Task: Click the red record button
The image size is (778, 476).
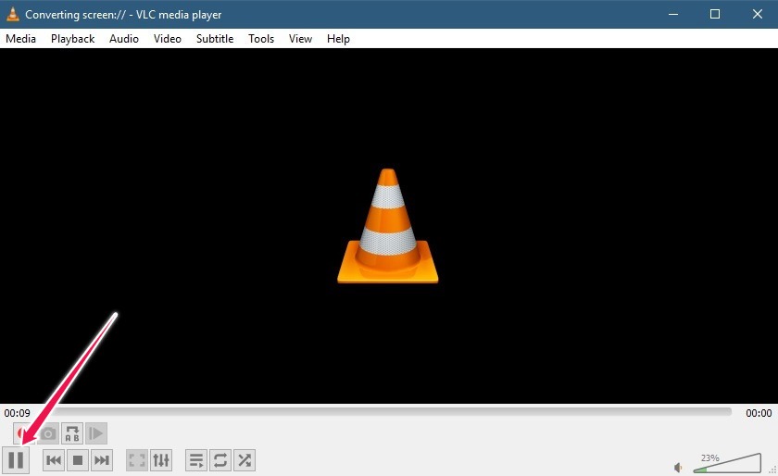Action: click(x=22, y=433)
